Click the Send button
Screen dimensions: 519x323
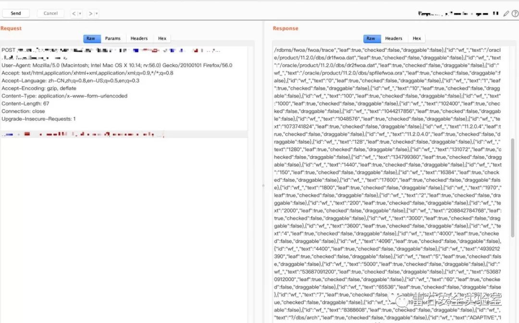[x=15, y=13]
